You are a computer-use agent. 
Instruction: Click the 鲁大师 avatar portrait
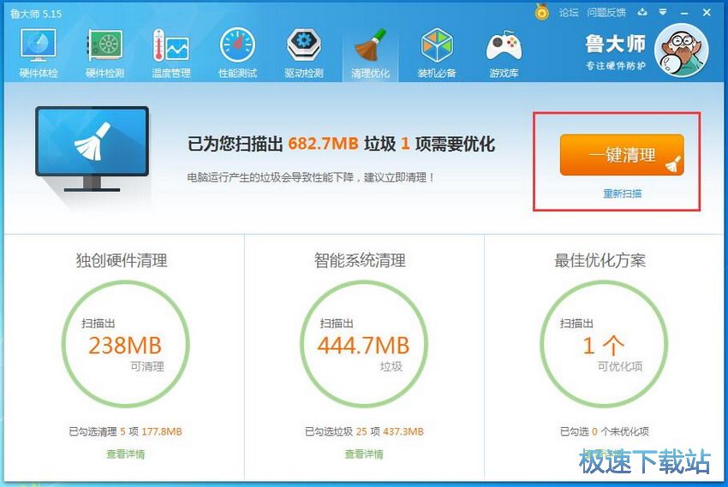tap(681, 50)
